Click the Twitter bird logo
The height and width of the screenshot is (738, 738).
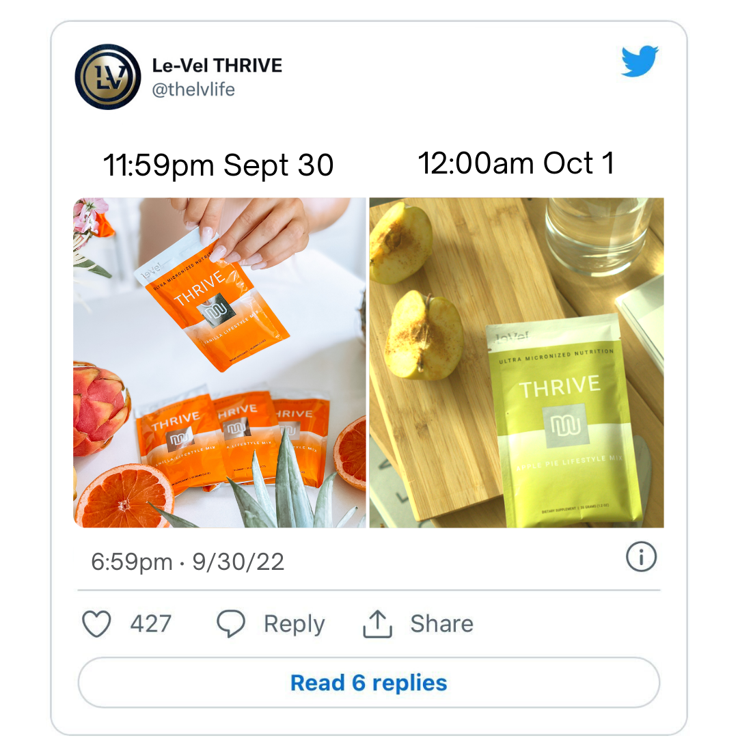coord(640,61)
